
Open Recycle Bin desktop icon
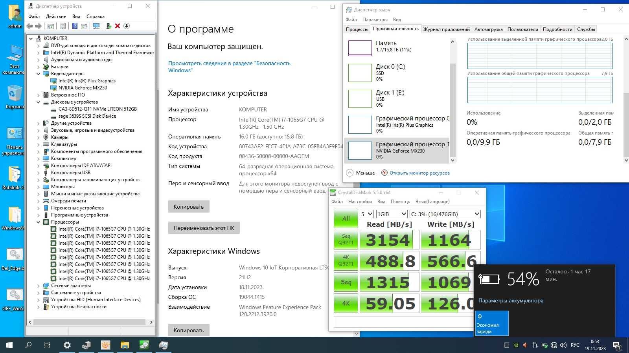pyautogui.click(x=14, y=97)
